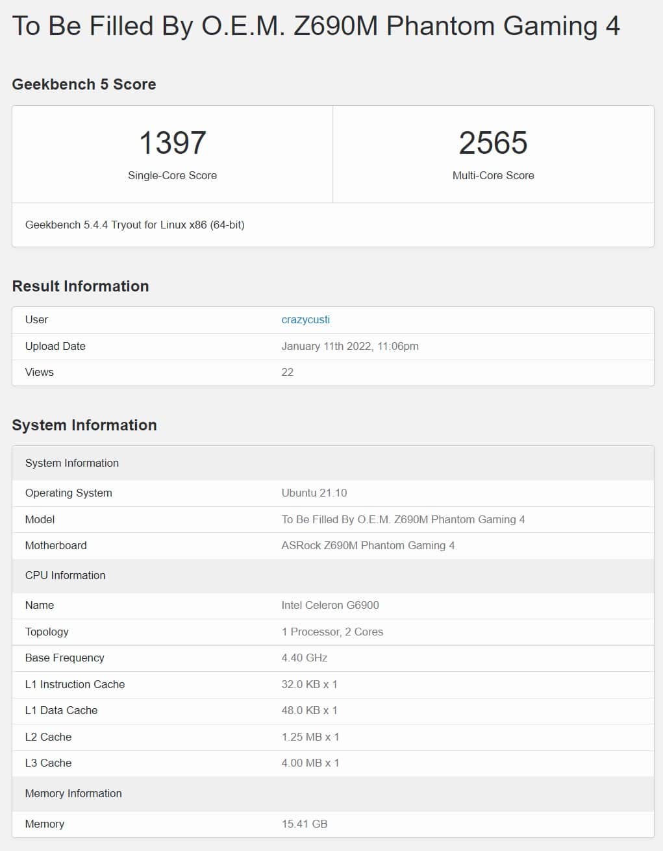Image resolution: width=663 pixels, height=851 pixels.
Task: Click the multi-core score 2565
Action: pos(493,143)
